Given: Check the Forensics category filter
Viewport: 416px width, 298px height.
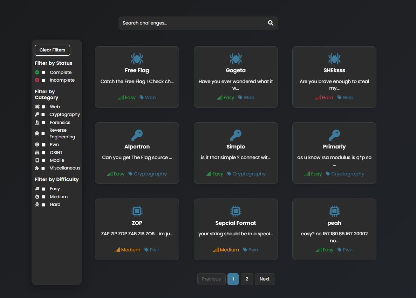Looking at the screenshot, I should click(x=43, y=123).
